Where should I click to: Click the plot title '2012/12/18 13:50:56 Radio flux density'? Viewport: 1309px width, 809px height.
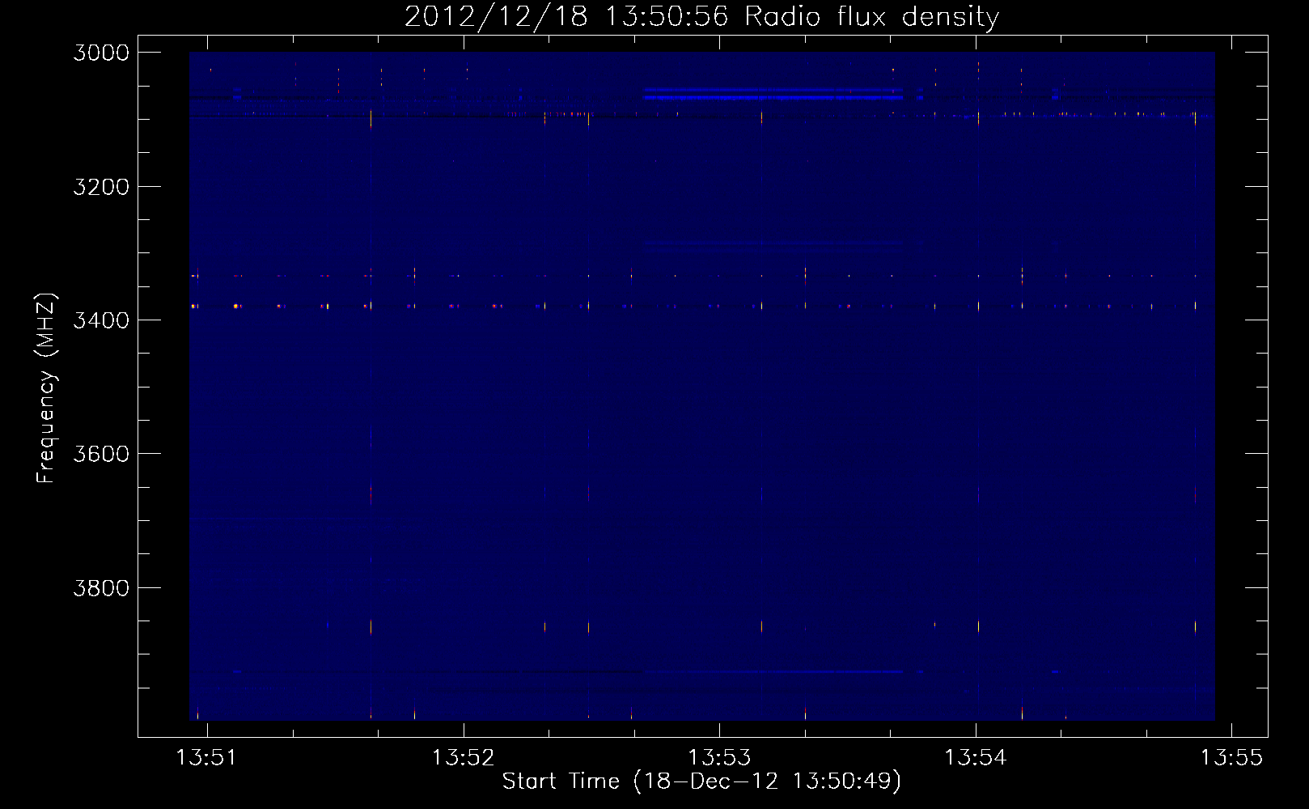point(701,16)
